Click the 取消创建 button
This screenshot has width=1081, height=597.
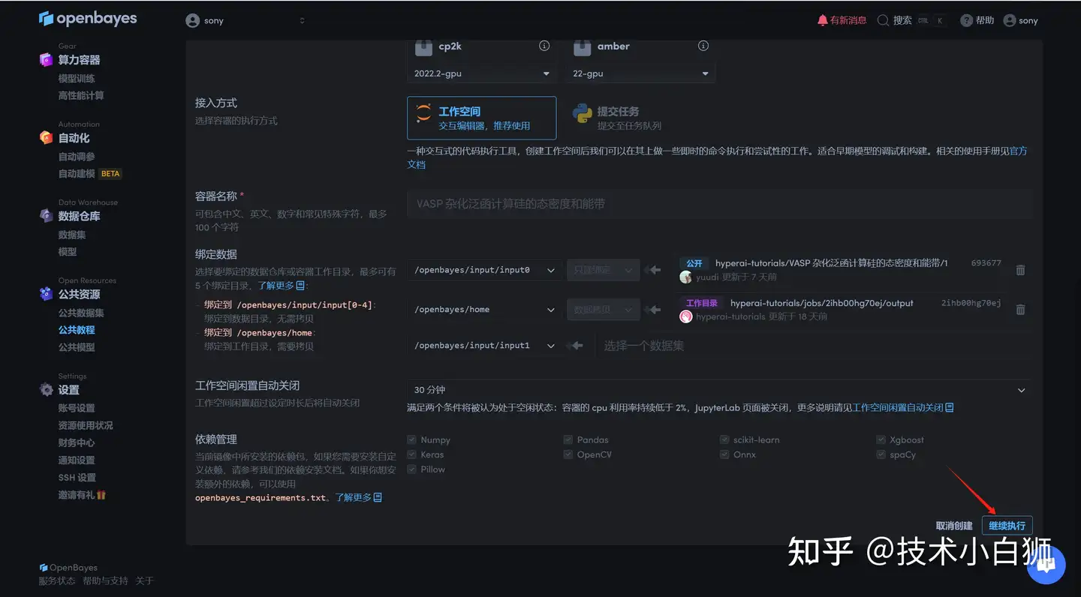tap(954, 526)
